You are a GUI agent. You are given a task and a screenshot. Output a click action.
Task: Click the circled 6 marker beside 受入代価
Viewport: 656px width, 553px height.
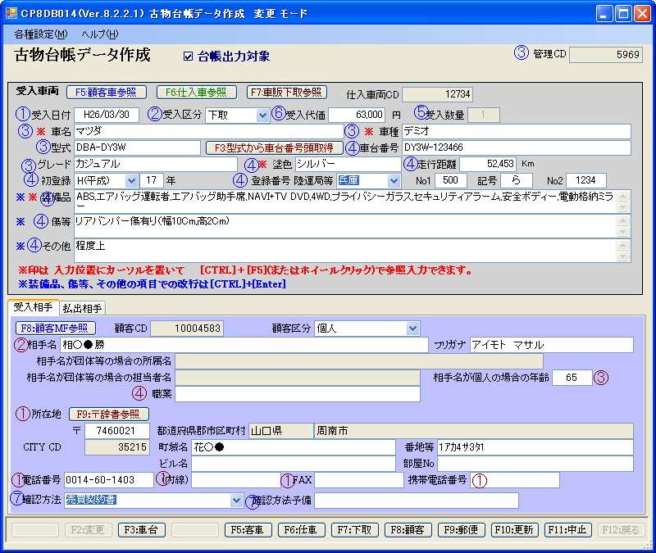278,114
